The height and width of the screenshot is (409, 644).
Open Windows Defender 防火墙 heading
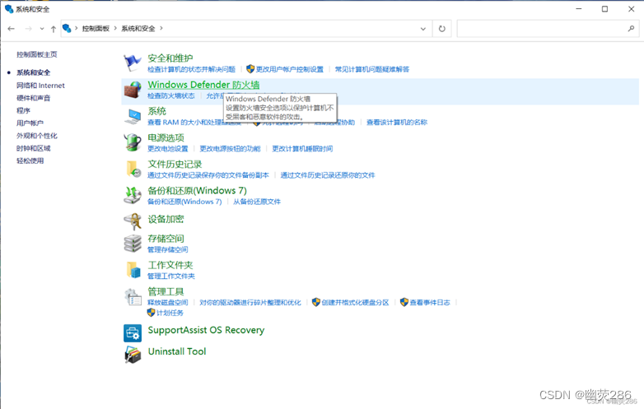click(x=203, y=85)
